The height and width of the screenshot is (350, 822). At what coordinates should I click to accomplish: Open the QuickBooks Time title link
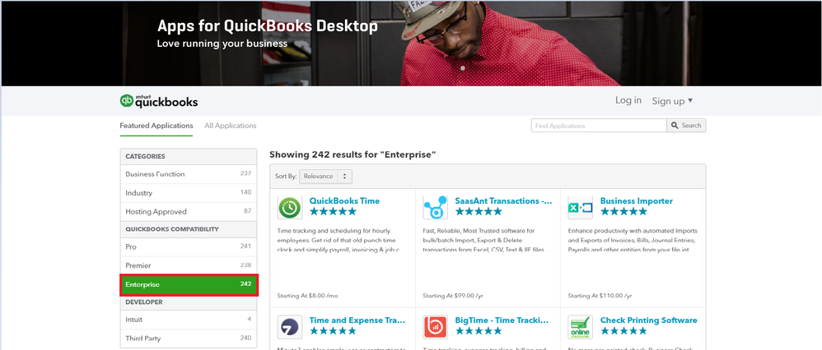pyautogui.click(x=344, y=201)
